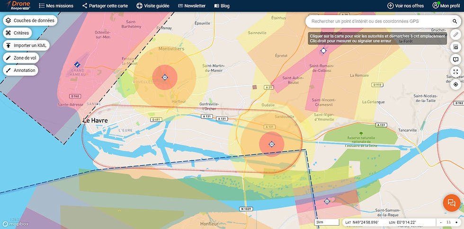The height and width of the screenshot is (229, 464).
Task: Click the search magnifier icon
Action: (455, 21)
